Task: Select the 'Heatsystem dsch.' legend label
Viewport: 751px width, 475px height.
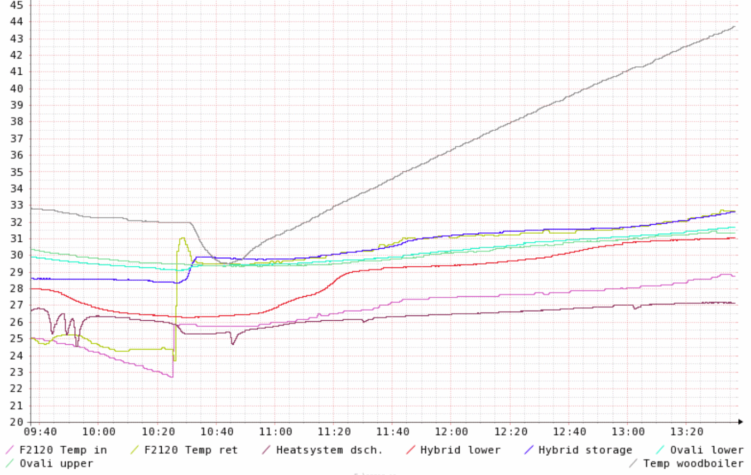Action: [329, 450]
